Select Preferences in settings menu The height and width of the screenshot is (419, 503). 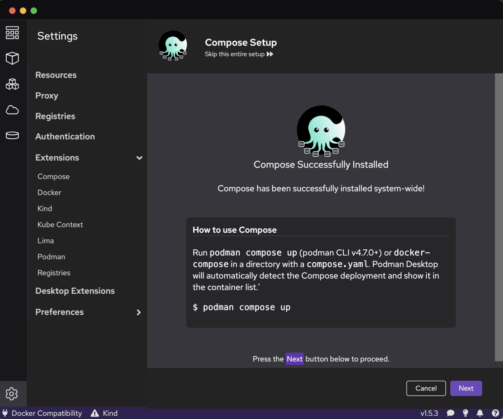click(60, 312)
